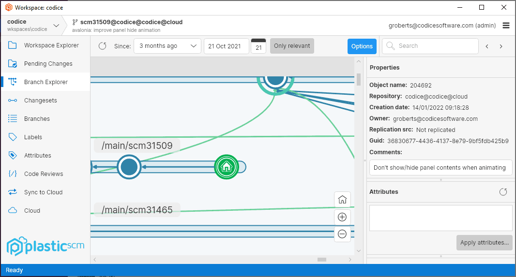Select the green home changeset node
The width and height of the screenshot is (516, 277).
(x=227, y=167)
